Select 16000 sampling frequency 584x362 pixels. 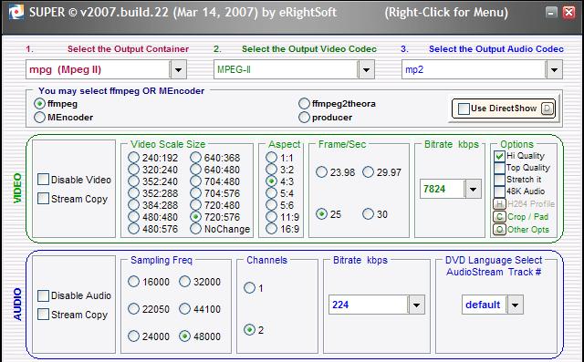click(x=133, y=282)
